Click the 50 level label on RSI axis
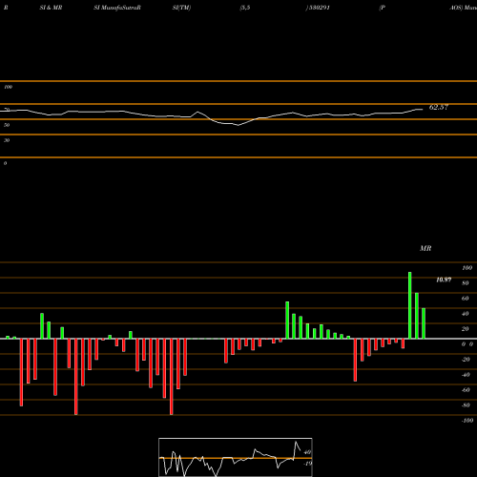Screen dimensions: 477x477 7,125
